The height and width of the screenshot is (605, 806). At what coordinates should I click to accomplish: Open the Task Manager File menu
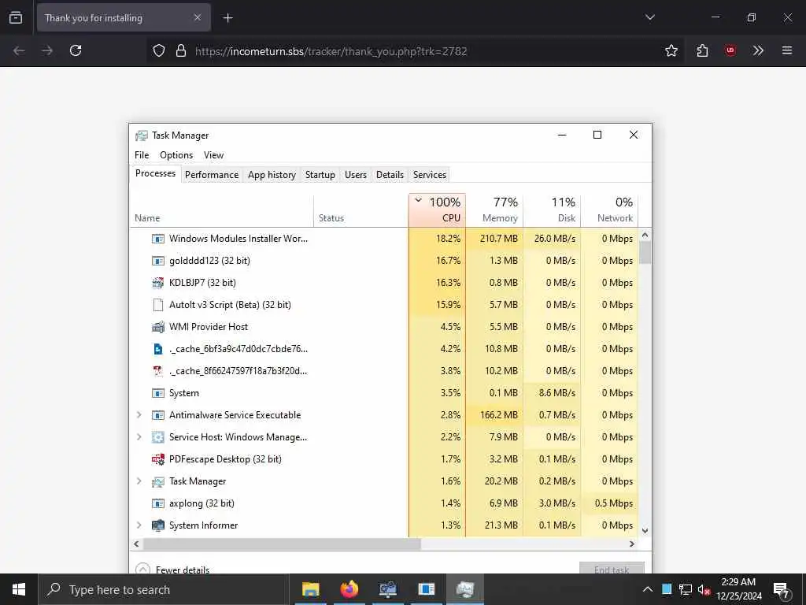coord(142,155)
